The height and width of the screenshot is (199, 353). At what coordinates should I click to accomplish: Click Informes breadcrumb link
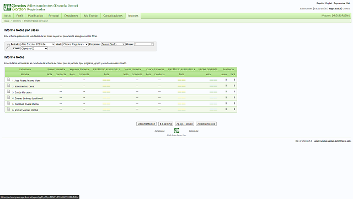(17, 21)
